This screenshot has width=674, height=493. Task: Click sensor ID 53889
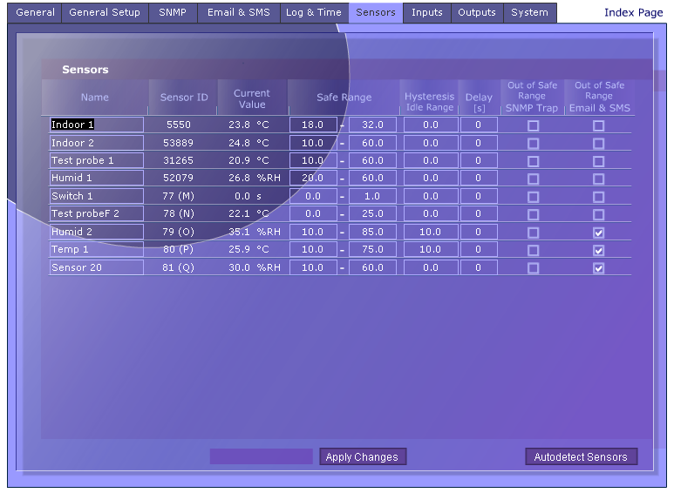tap(178, 143)
